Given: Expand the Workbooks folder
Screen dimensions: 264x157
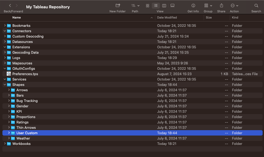Looking at the screenshot, I should pos(5,144).
